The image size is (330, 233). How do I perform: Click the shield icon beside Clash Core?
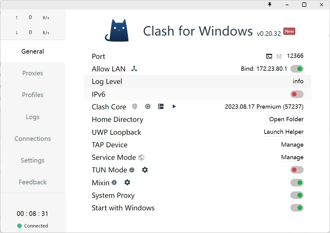135,107
